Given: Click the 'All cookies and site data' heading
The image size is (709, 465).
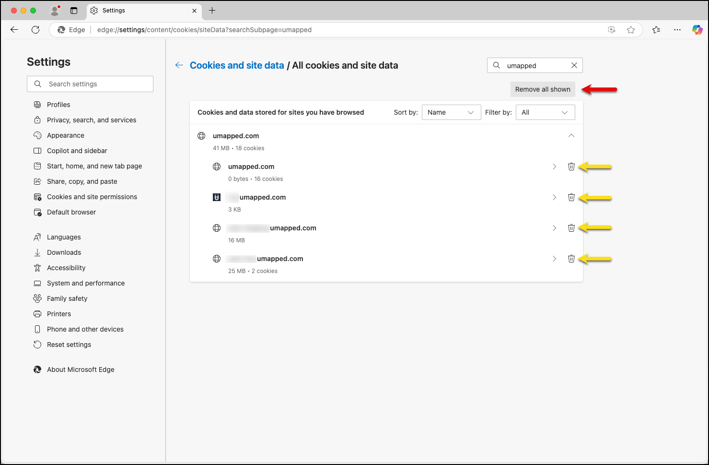Looking at the screenshot, I should [x=345, y=65].
